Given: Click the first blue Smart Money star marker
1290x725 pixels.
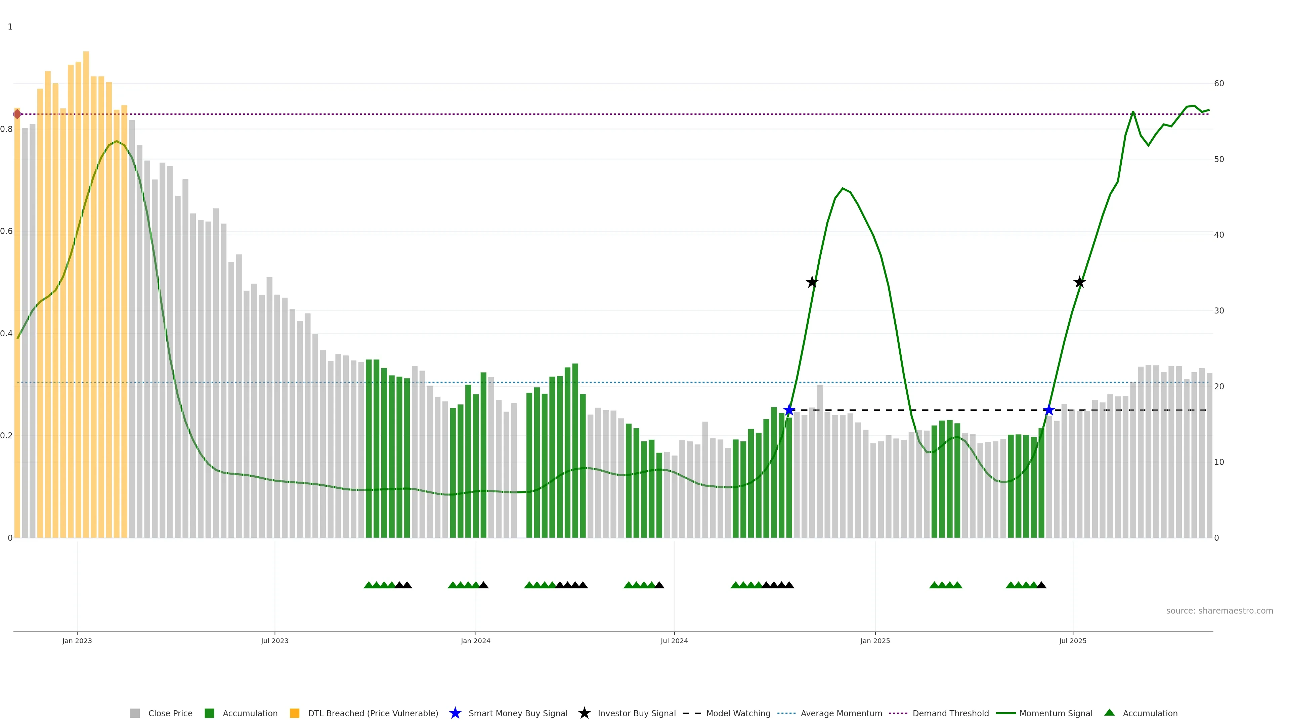Looking at the screenshot, I should click(x=789, y=410).
